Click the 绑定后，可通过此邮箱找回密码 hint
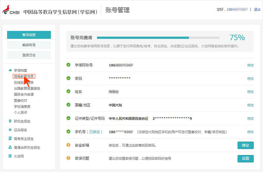Image resolution: width=263 pixels, height=172 pixels. (x=132, y=145)
